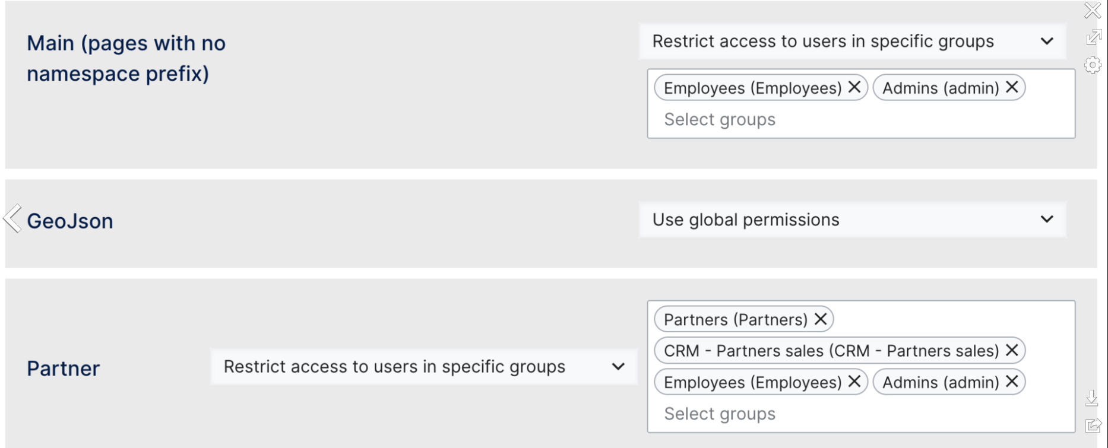Open Partner namespace access restriction dropdown
The width and height of the screenshot is (1108, 448).
coord(423,367)
